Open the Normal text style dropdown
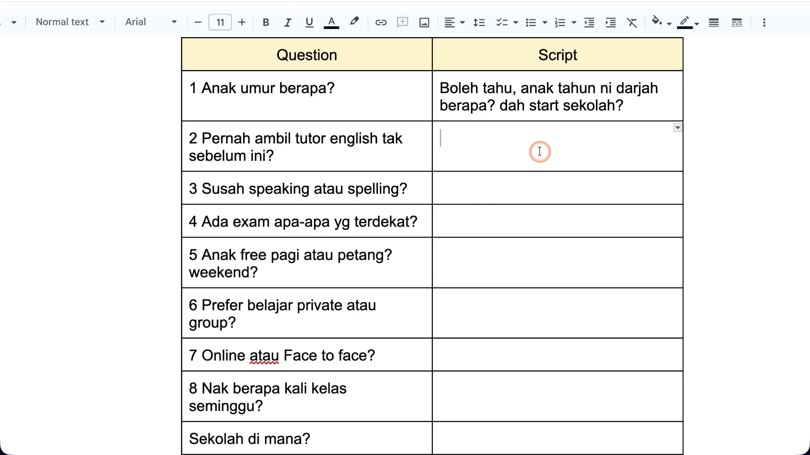 click(x=70, y=22)
